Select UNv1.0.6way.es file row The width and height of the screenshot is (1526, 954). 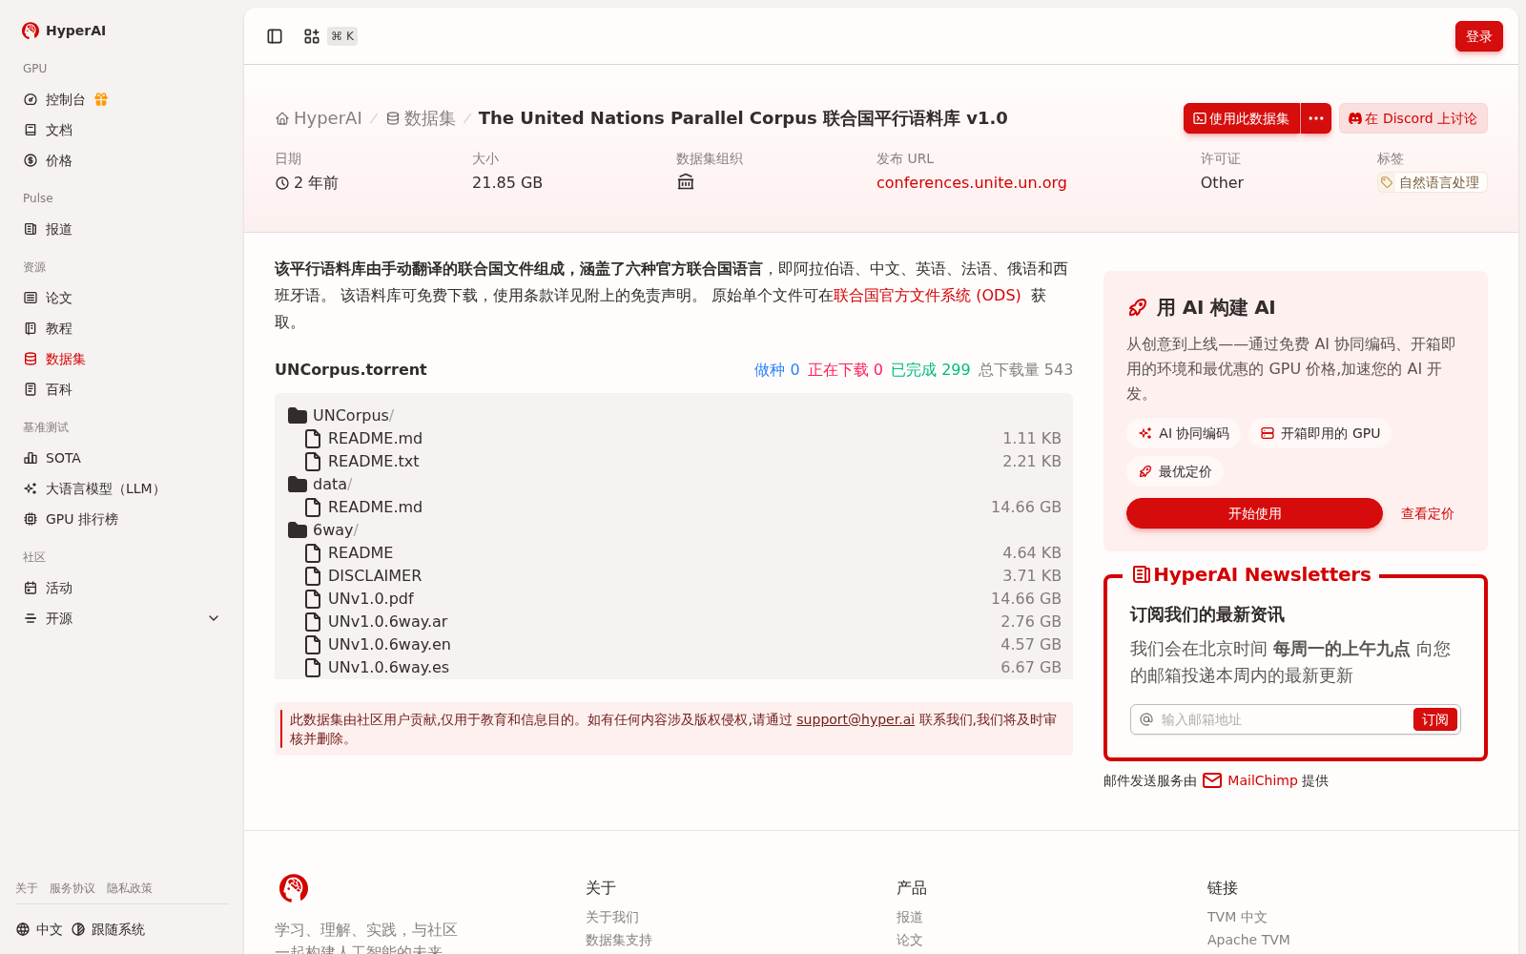673,667
